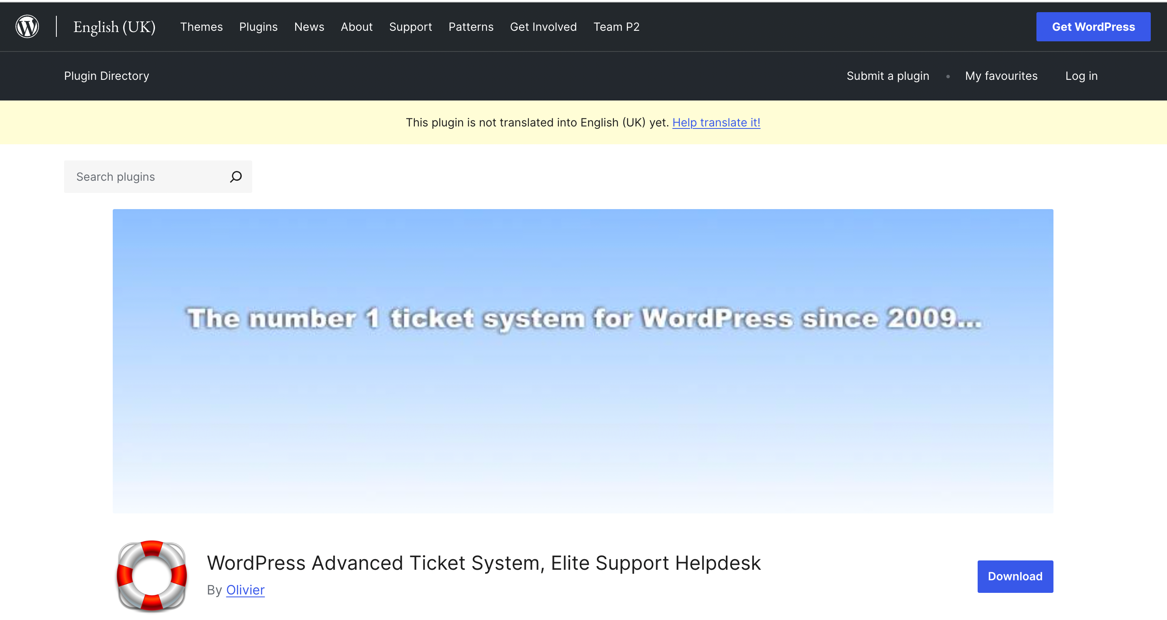Viewport: 1167px width, 620px height.
Task: Open the Team P2 menu item
Action: point(616,27)
